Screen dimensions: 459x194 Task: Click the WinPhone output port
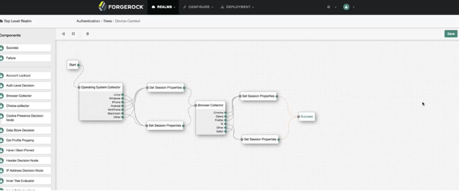click(x=122, y=110)
